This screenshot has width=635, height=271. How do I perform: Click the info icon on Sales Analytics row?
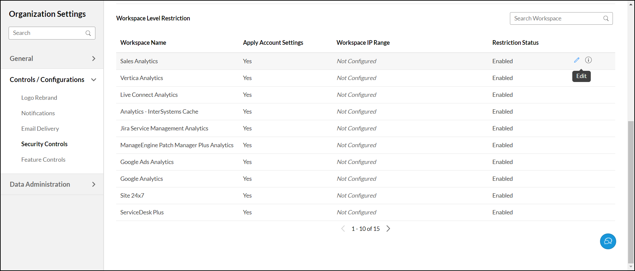click(588, 60)
